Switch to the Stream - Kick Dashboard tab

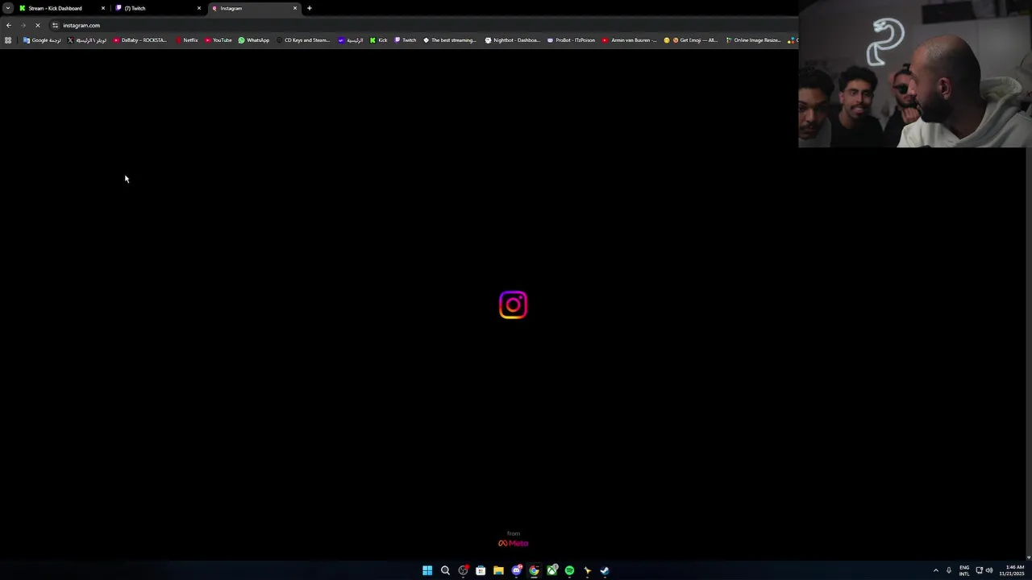click(61, 8)
